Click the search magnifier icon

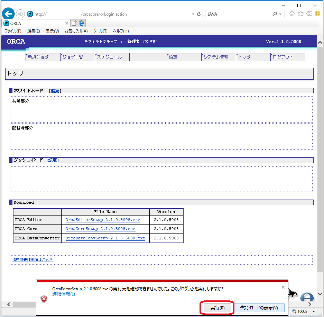pos(275,14)
